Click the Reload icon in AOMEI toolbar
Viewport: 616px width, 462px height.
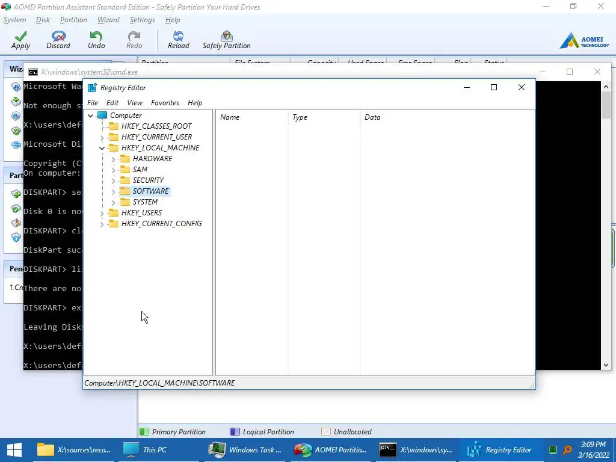tap(178, 36)
